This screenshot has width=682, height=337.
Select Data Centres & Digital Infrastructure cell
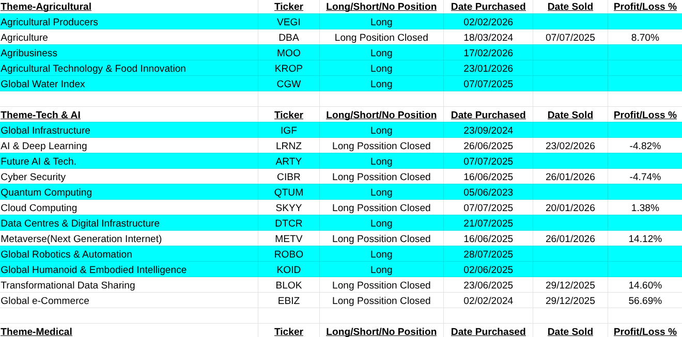pyautogui.click(x=80, y=223)
